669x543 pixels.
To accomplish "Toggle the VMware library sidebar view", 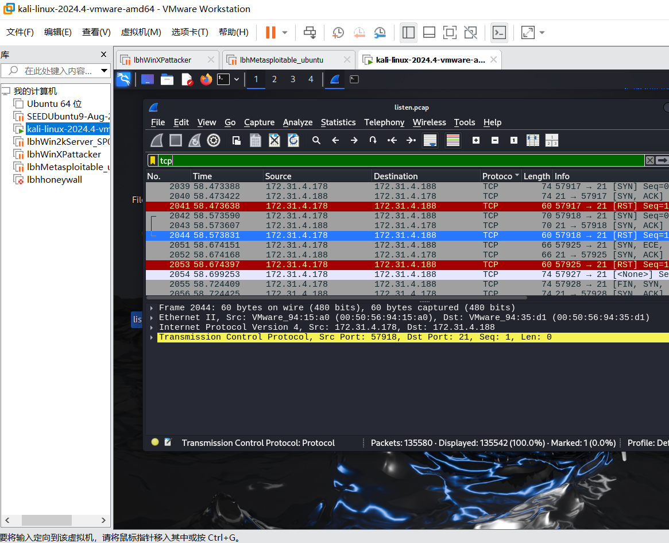I will (x=408, y=32).
